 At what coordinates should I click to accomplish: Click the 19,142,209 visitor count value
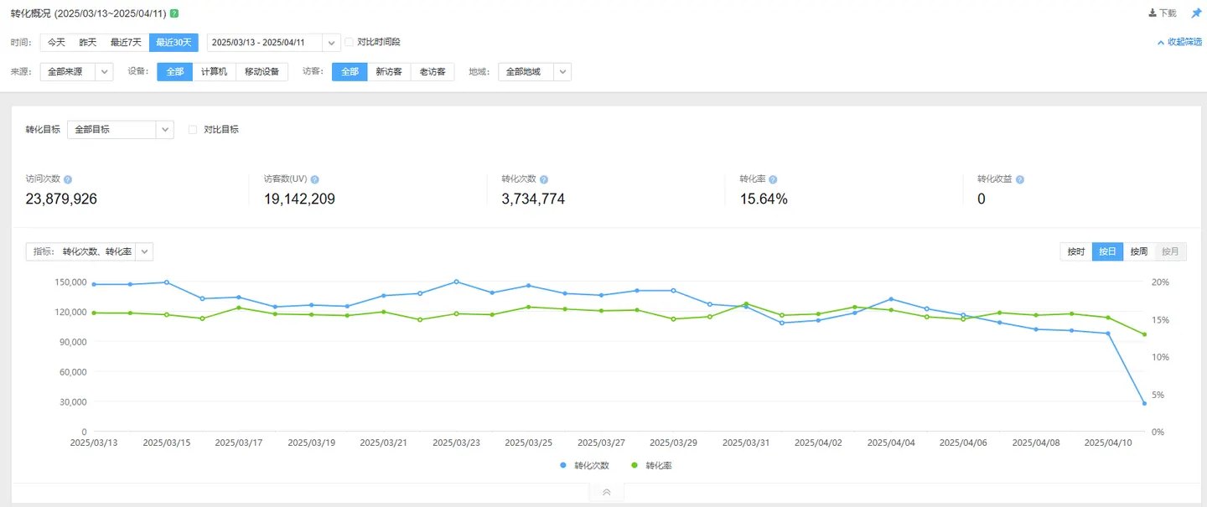pos(299,199)
